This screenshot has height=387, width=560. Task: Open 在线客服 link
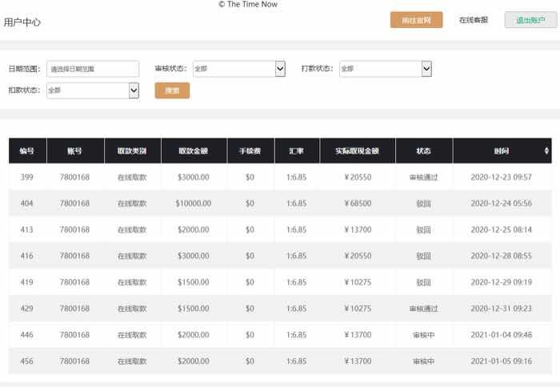[474, 20]
